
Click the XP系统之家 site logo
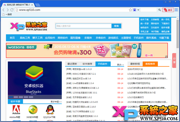[29, 26]
